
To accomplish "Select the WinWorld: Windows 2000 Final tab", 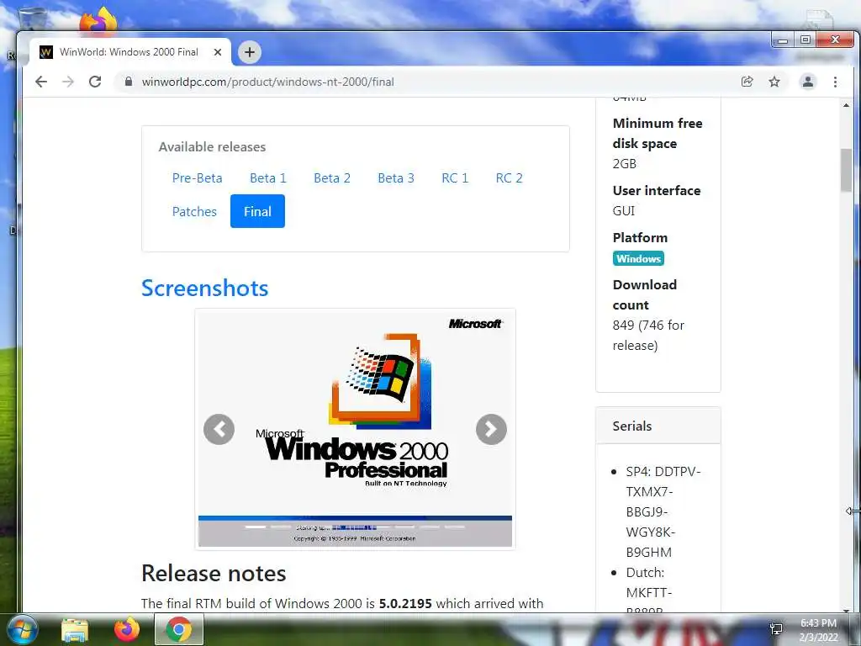I will (x=129, y=52).
